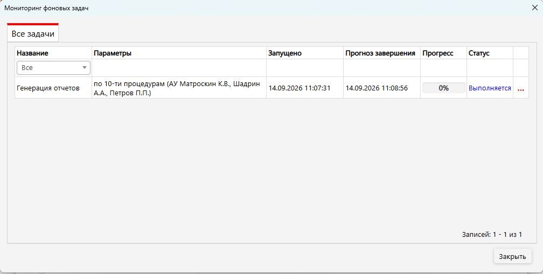
Task: Select the Генерация отчетов cell
Action: click(x=53, y=88)
